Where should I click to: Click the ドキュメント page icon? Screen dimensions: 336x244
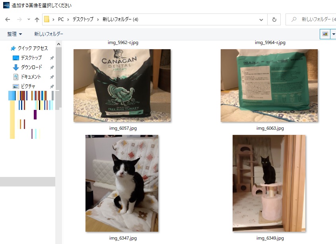(16, 77)
